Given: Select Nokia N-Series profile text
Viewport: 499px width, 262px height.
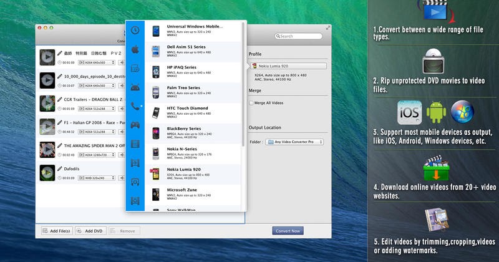Looking at the screenshot, I should click(182, 149).
